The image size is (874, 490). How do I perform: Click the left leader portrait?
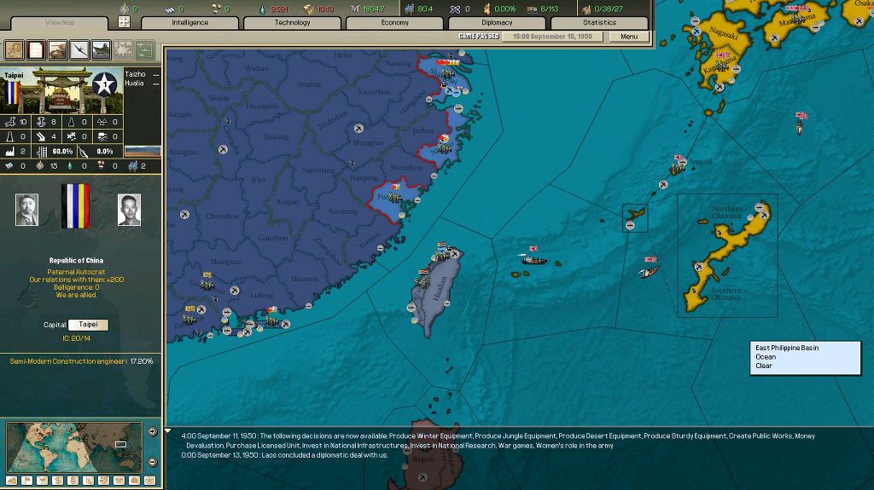click(26, 210)
